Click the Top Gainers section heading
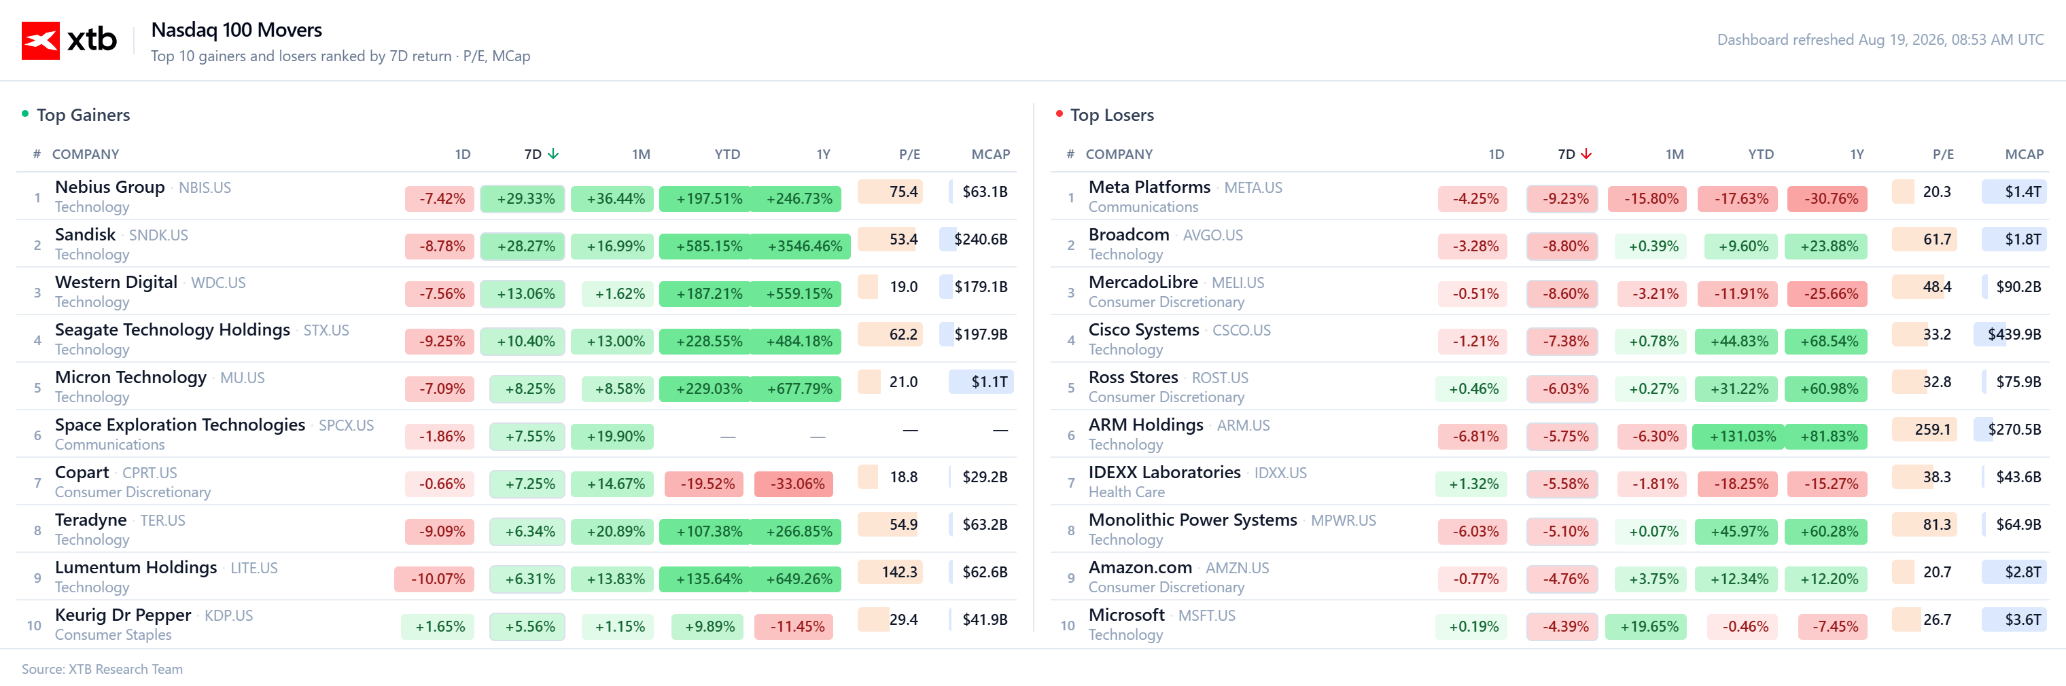 tap(84, 115)
